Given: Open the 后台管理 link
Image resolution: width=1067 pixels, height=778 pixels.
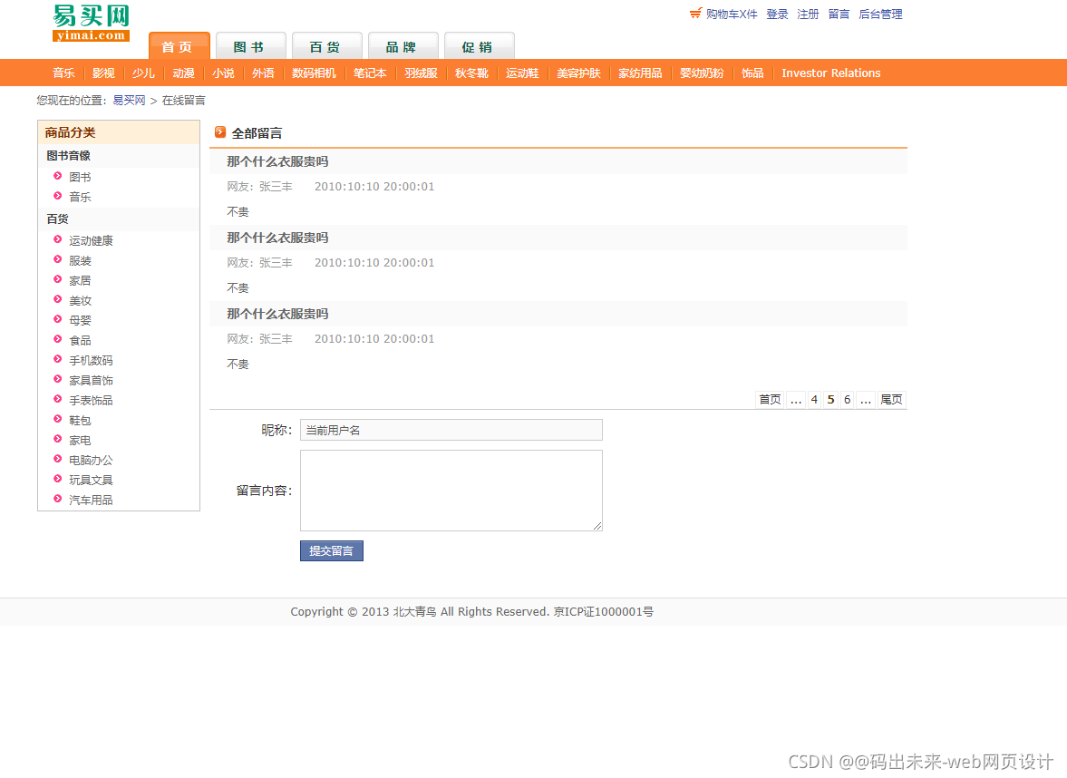Looking at the screenshot, I should (880, 14).
